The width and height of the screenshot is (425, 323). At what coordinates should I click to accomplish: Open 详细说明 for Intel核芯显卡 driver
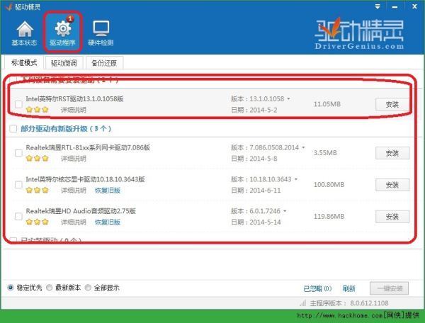(74, 191)
